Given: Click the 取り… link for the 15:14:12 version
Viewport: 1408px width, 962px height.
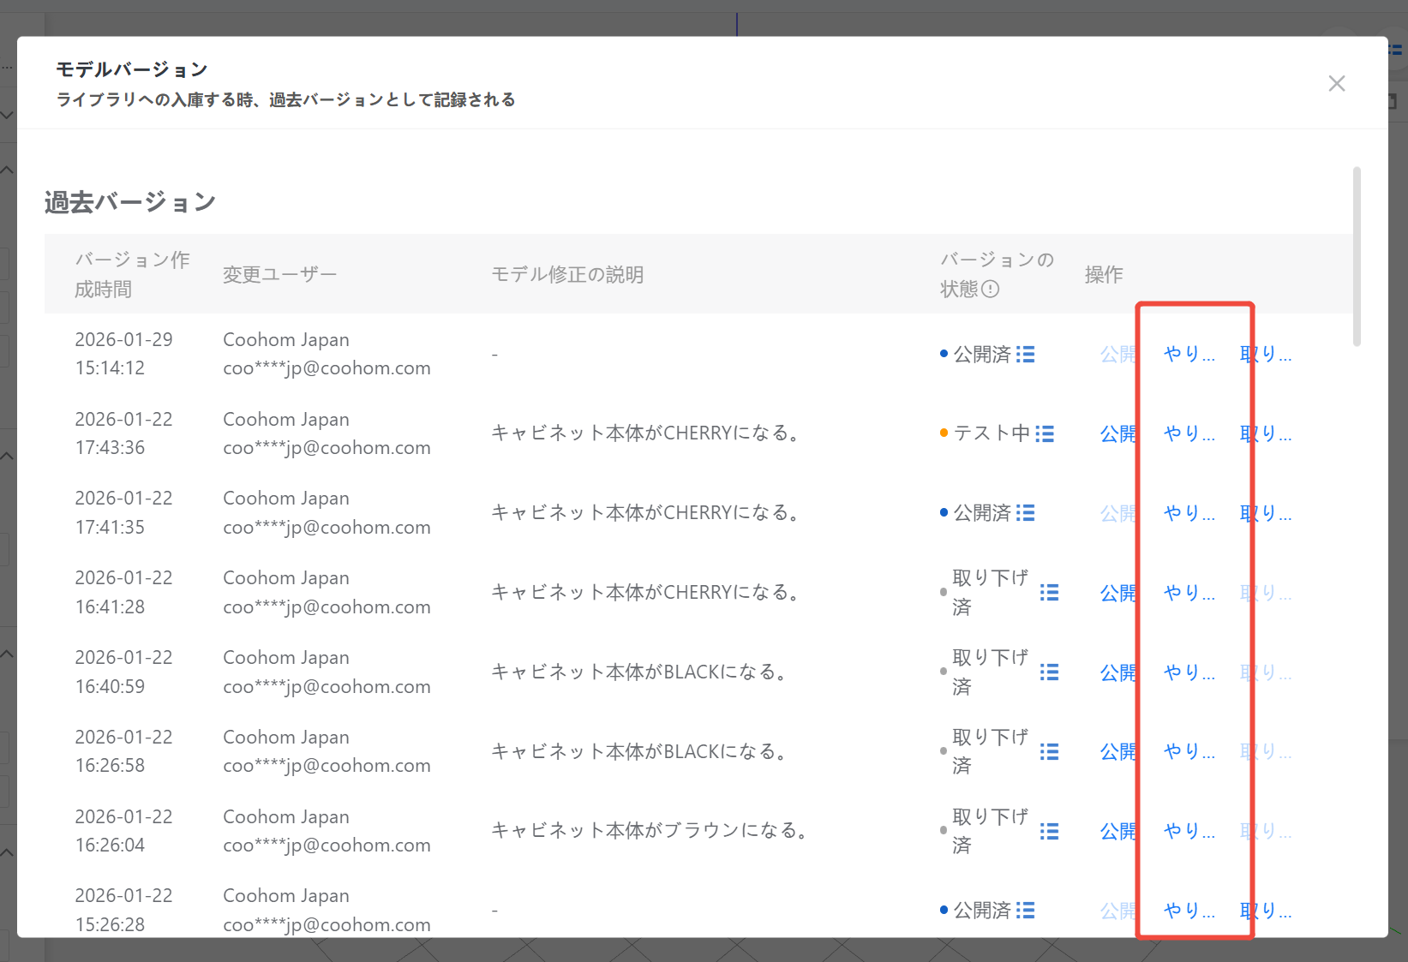Looking at the screenshot, I should [1266, 355].
